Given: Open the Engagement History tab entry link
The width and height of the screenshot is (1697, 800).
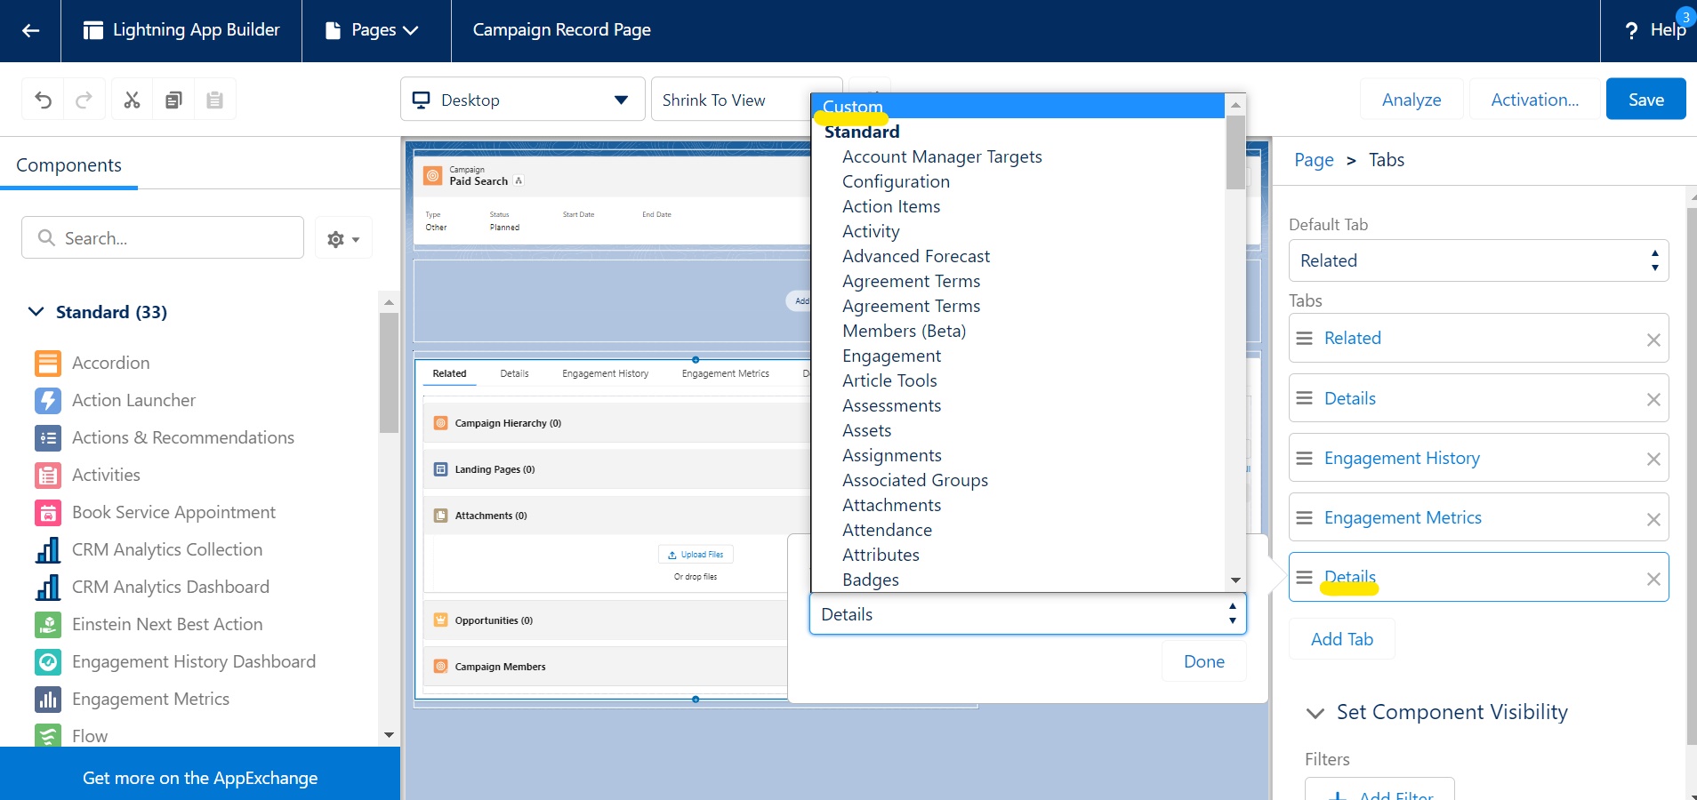Looking at the screenshot, I should (1402, 458).
